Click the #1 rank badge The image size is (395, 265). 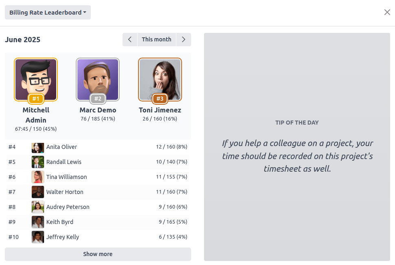36,99
